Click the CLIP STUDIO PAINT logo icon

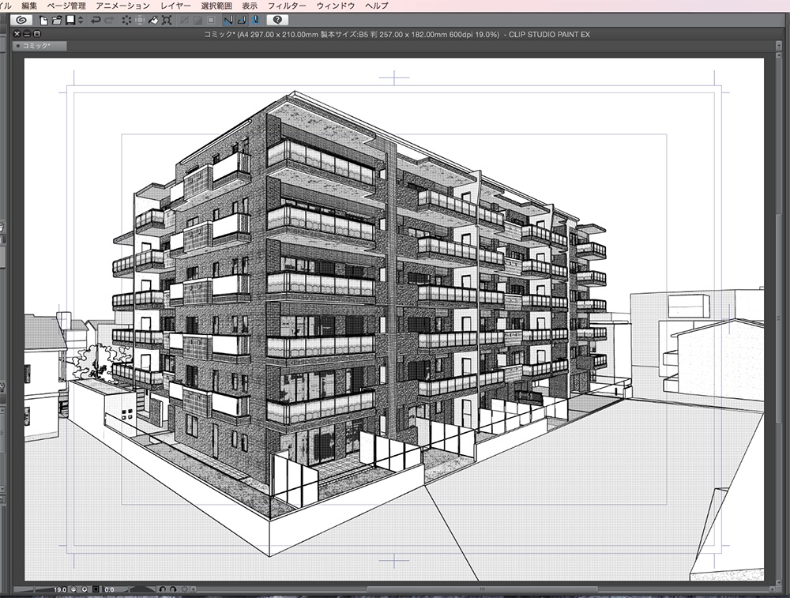[x=23, y=21]
